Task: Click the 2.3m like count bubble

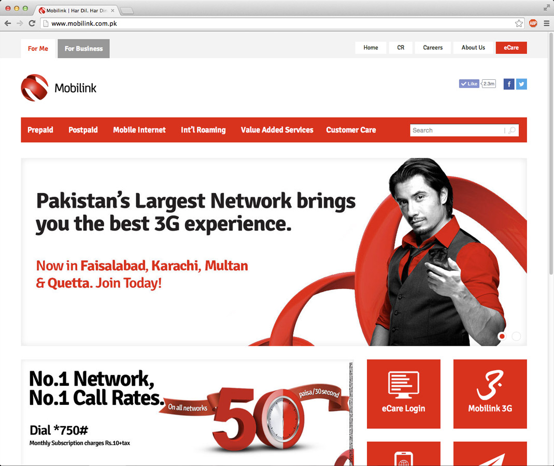Action: [x=489, y=84]
